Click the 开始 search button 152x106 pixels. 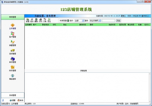click(x=118, y=20)
